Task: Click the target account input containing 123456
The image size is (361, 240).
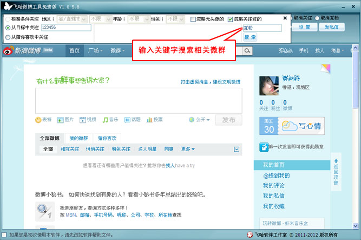Action: pyautogui.click(x=66, y=28)
